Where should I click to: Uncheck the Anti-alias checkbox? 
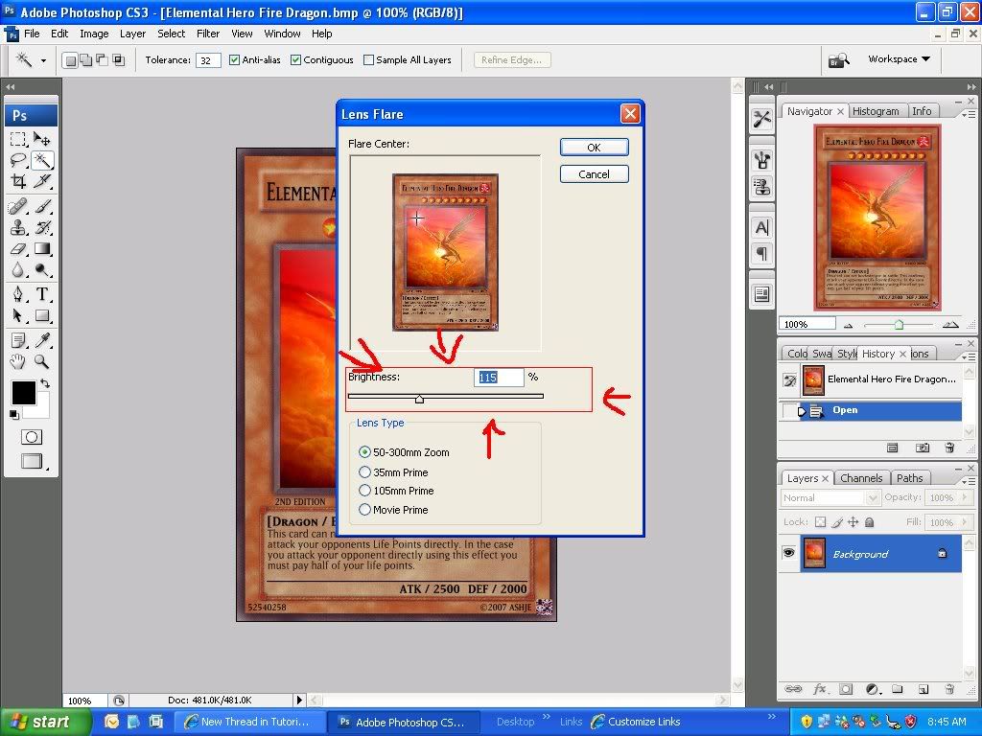coord(234,59)
